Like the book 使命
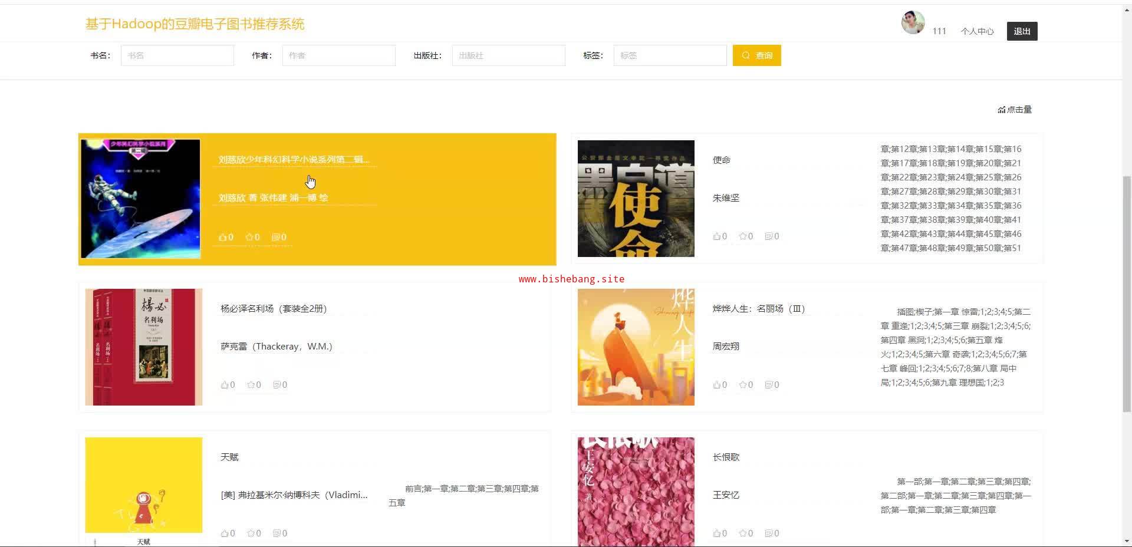The width and height of the screenshot is (1132, 547). [720, 236]
